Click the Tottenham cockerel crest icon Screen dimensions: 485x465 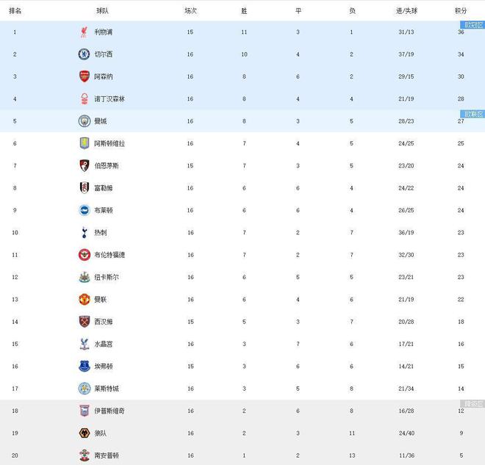(x=84, y=232)
